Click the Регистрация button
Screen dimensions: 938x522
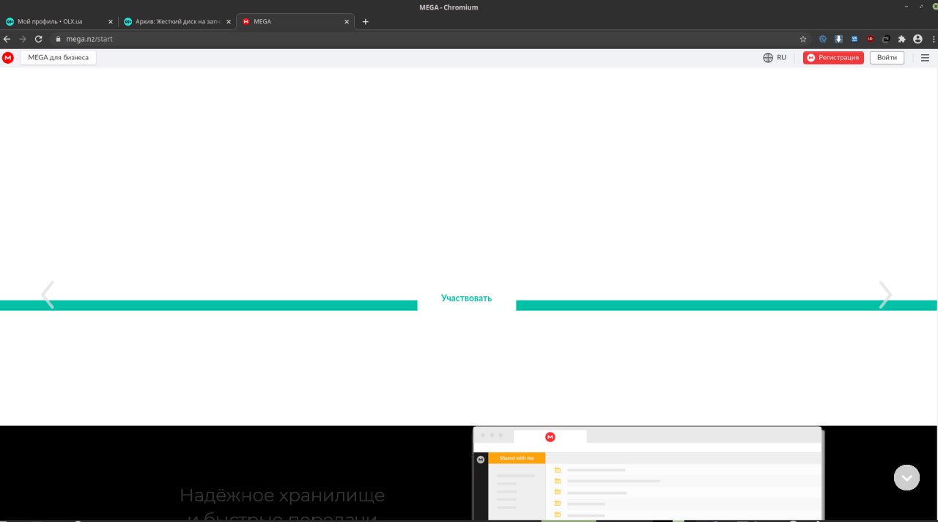[x=833, y=57]
